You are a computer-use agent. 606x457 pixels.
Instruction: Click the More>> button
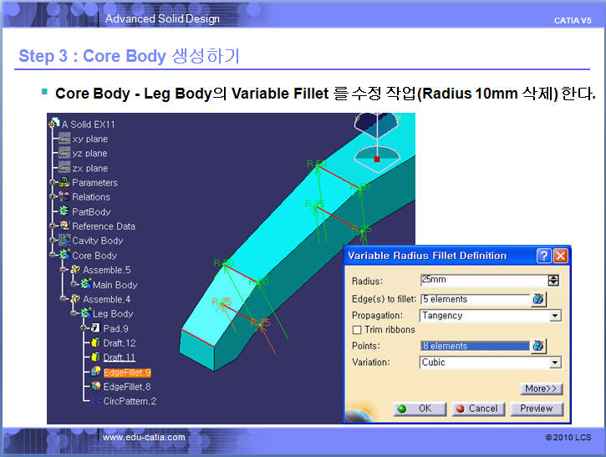pos(541,388)
